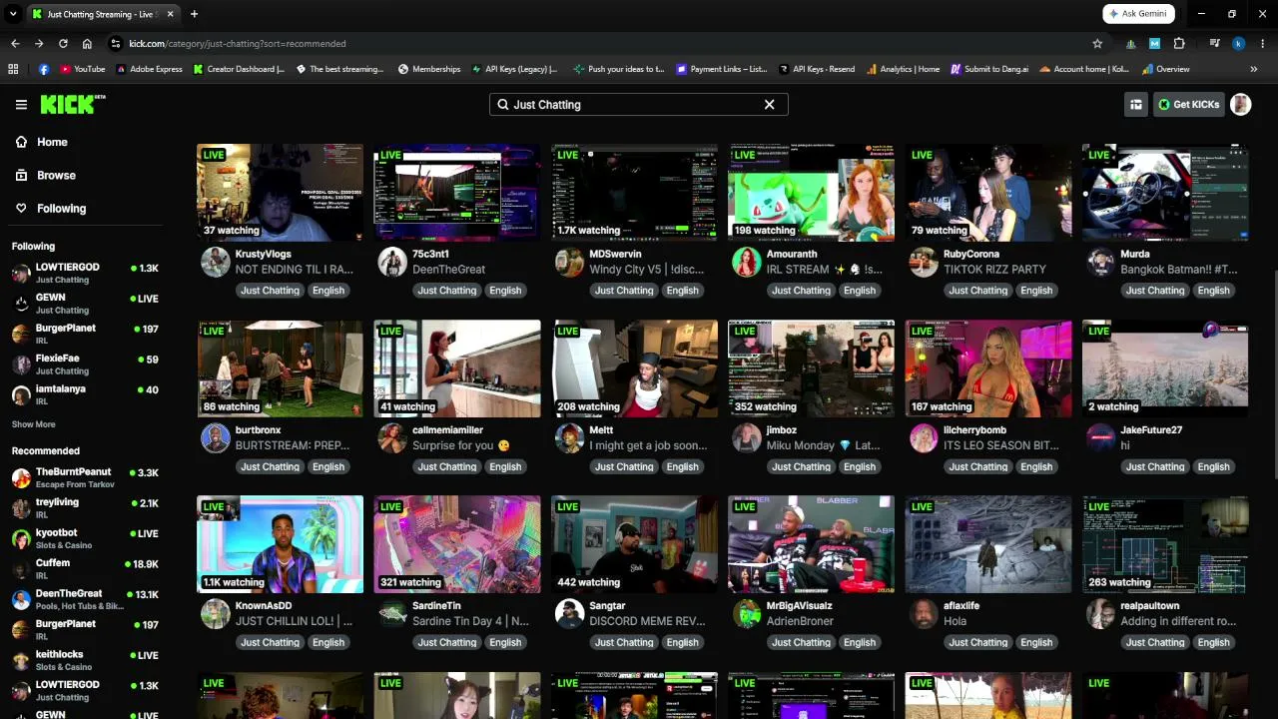The image size is (1278, 719).
Task: Click the 'Surprise for you' stream title
Action: tap(461, 445)
